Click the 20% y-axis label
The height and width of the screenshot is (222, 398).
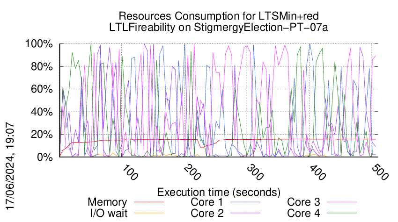[x=42, y=134]
